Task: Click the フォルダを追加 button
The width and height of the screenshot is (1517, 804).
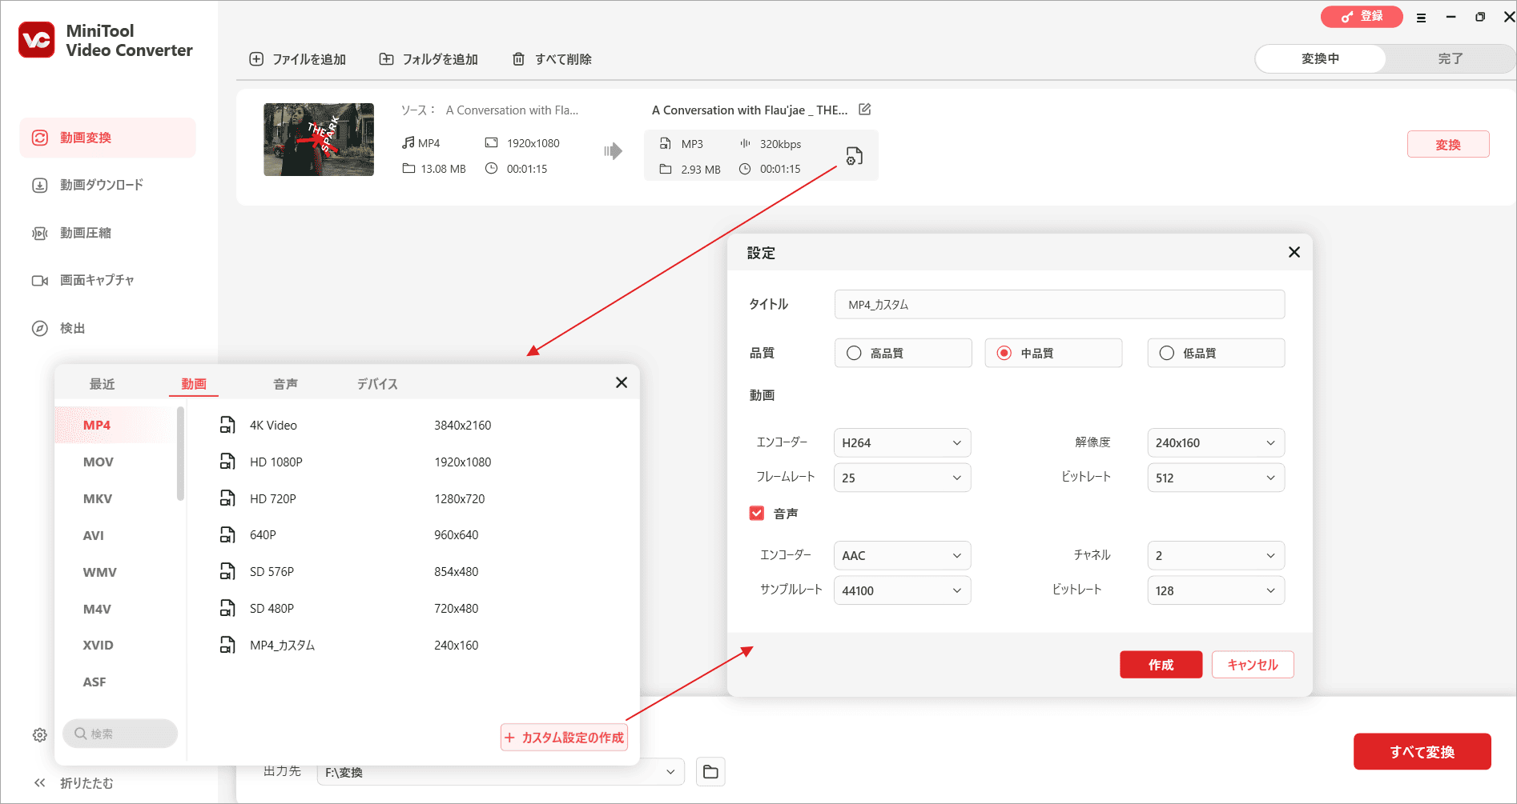Action: click(x=429, y=59)
